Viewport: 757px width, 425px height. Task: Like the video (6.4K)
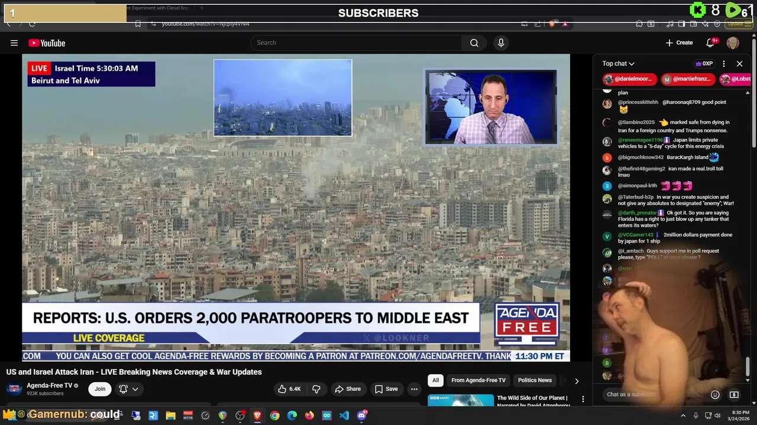pos(289,389)
